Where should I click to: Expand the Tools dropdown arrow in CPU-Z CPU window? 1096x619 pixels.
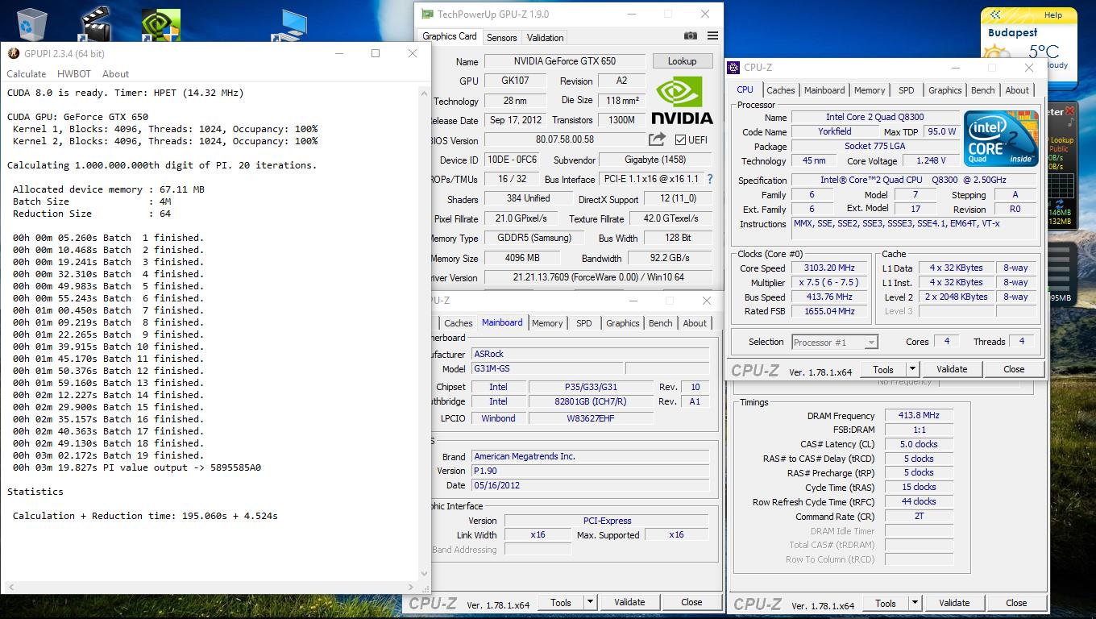click(x=912, y=369)
